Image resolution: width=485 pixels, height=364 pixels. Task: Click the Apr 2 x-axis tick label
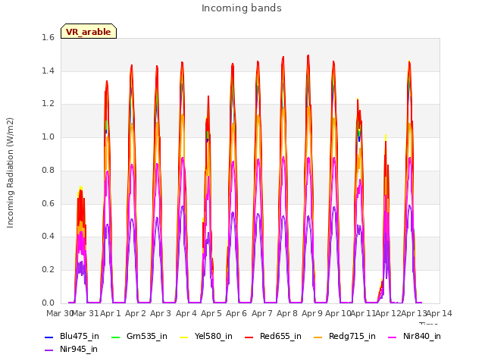click(136, 313)
